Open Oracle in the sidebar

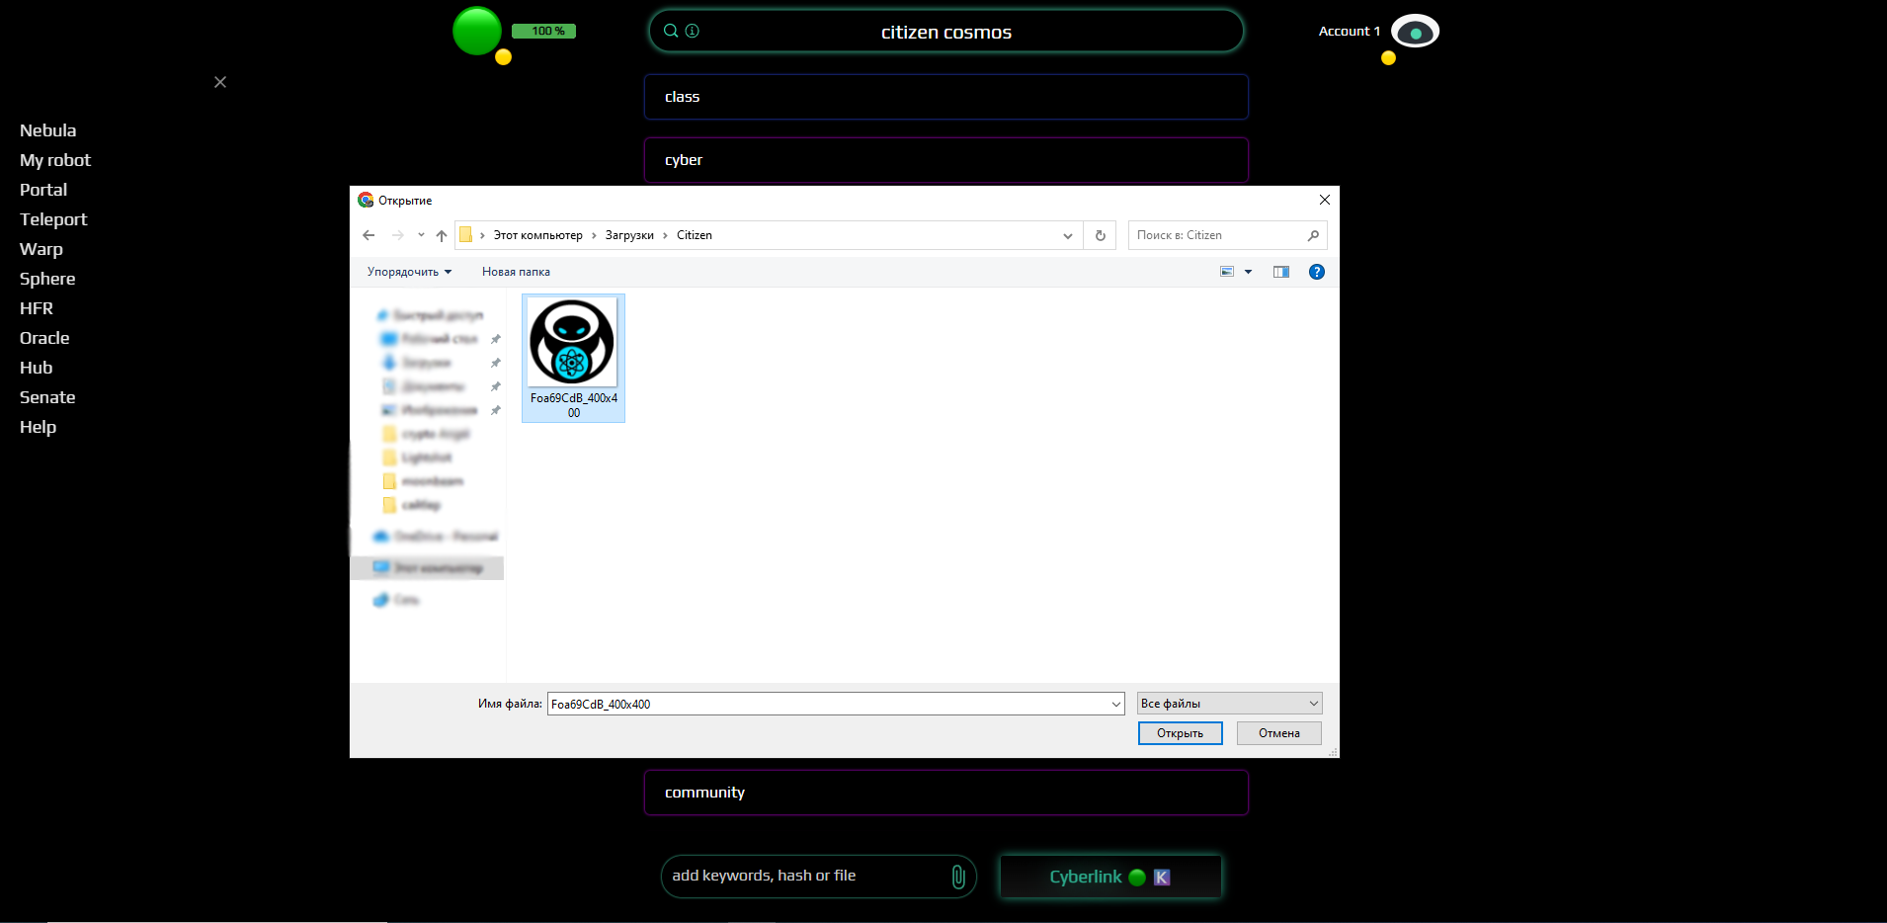click(44, 338)
